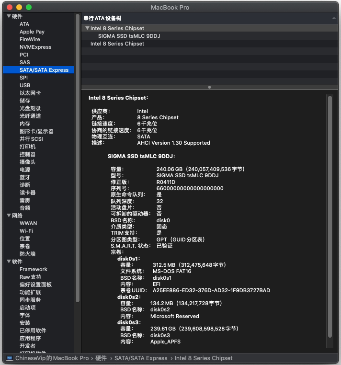
Task: Click ChineseVip的MacBook Pro in path bar
Action: point(52,358)
